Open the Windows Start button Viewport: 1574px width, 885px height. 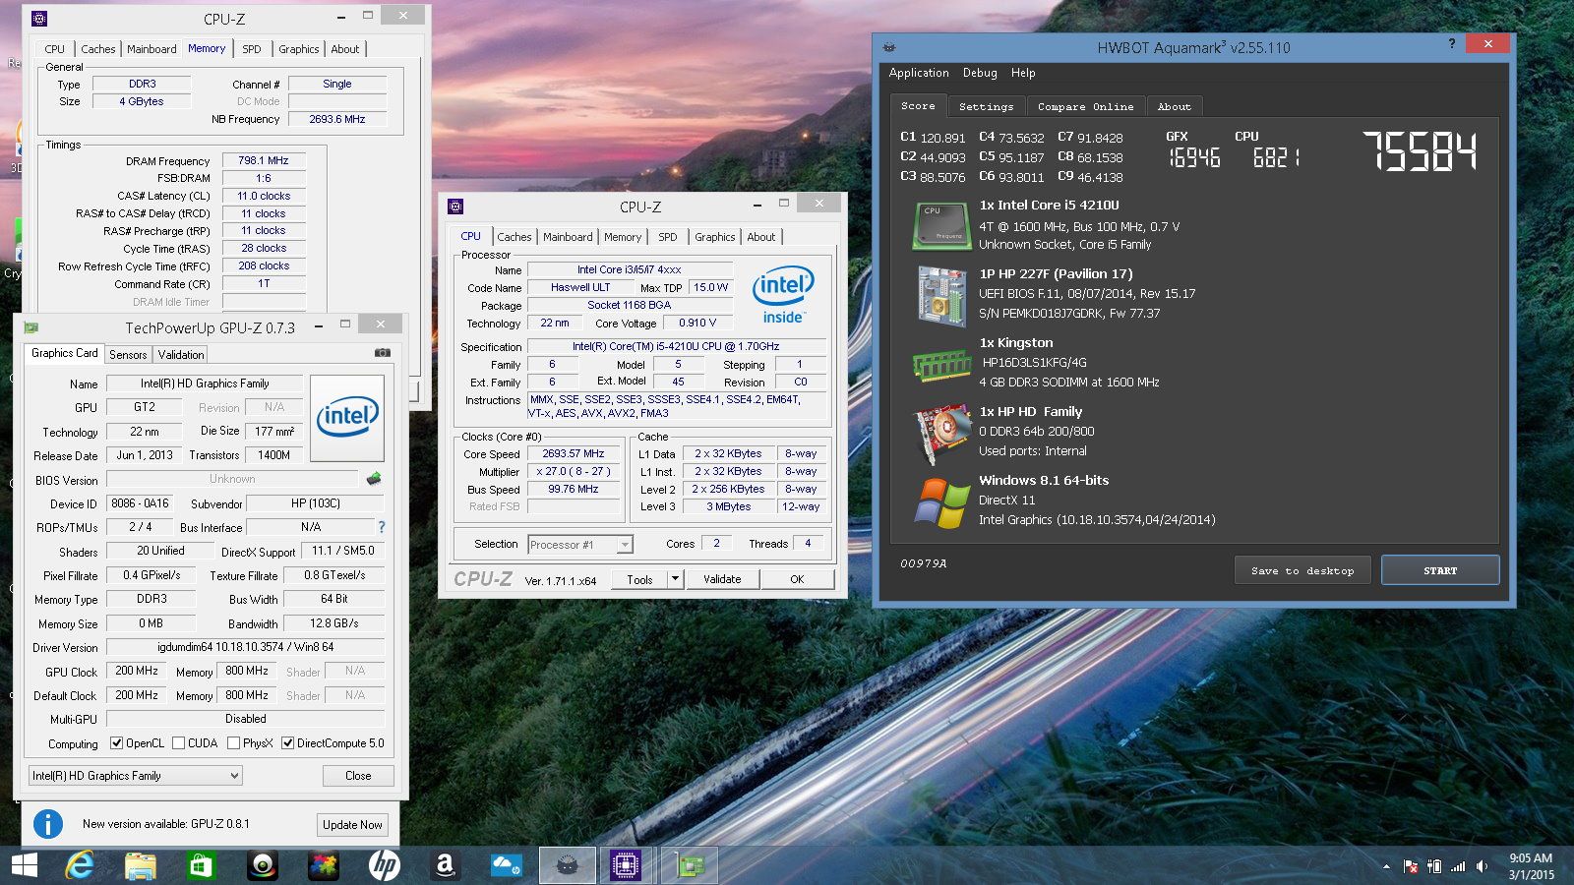[x=25, y=865]
